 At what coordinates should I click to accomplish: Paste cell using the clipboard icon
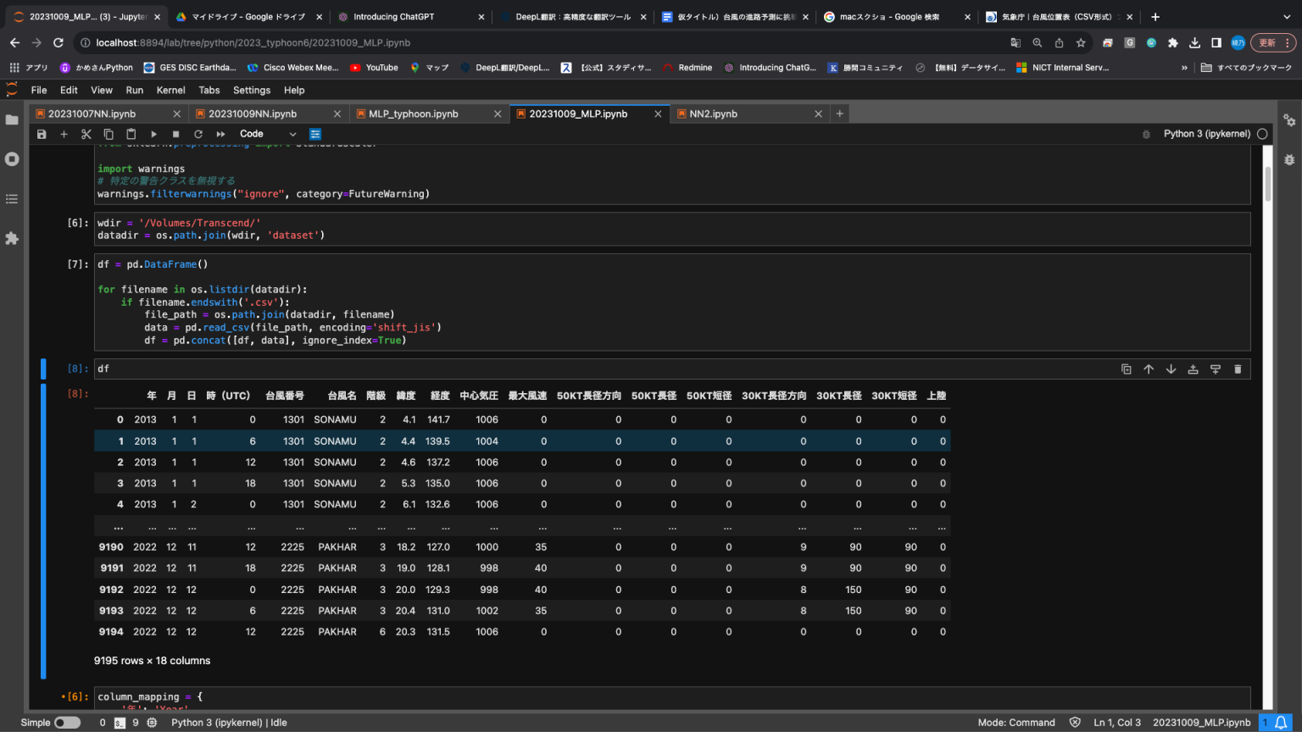click(x=131, y=134)
